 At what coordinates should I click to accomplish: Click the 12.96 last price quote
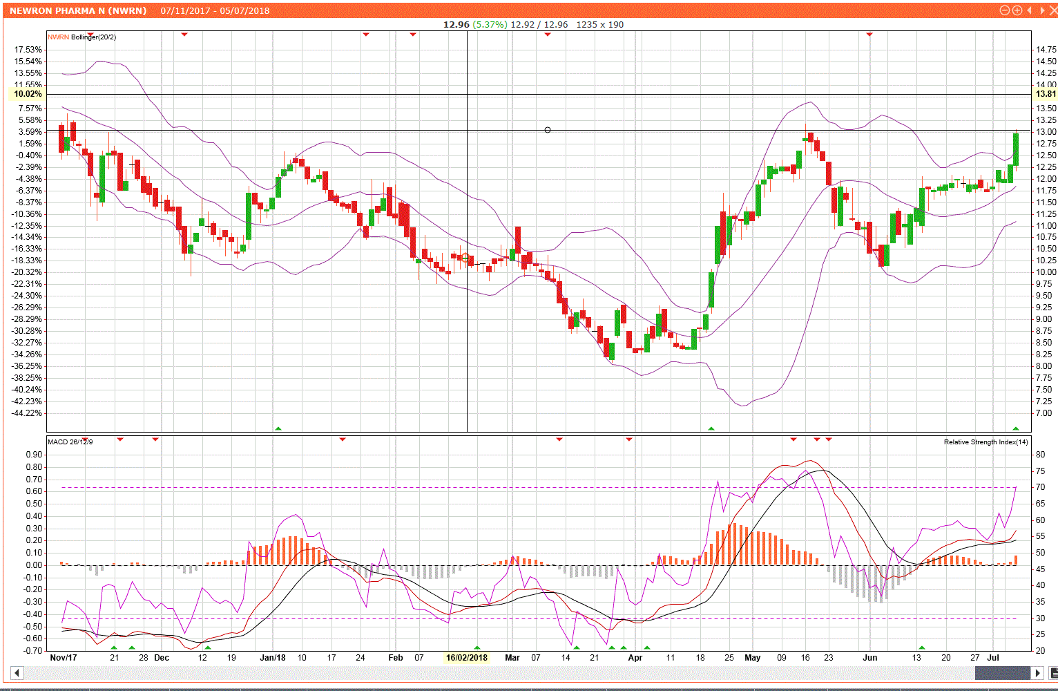click(x=456, y=24)
